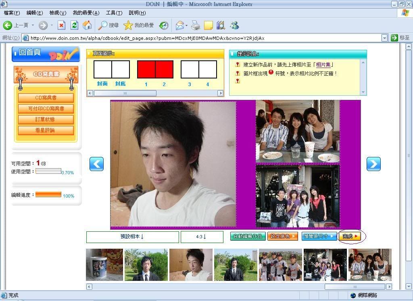This screenshot has width=413, height=301.
Task: Click the Refresh page icon
Action: tap(74, 25)
